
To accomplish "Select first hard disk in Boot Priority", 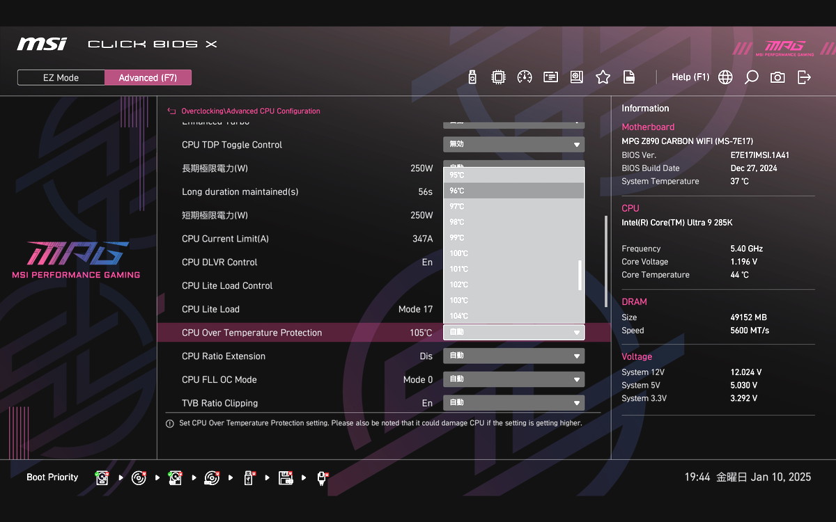I will tap(102, 477).
